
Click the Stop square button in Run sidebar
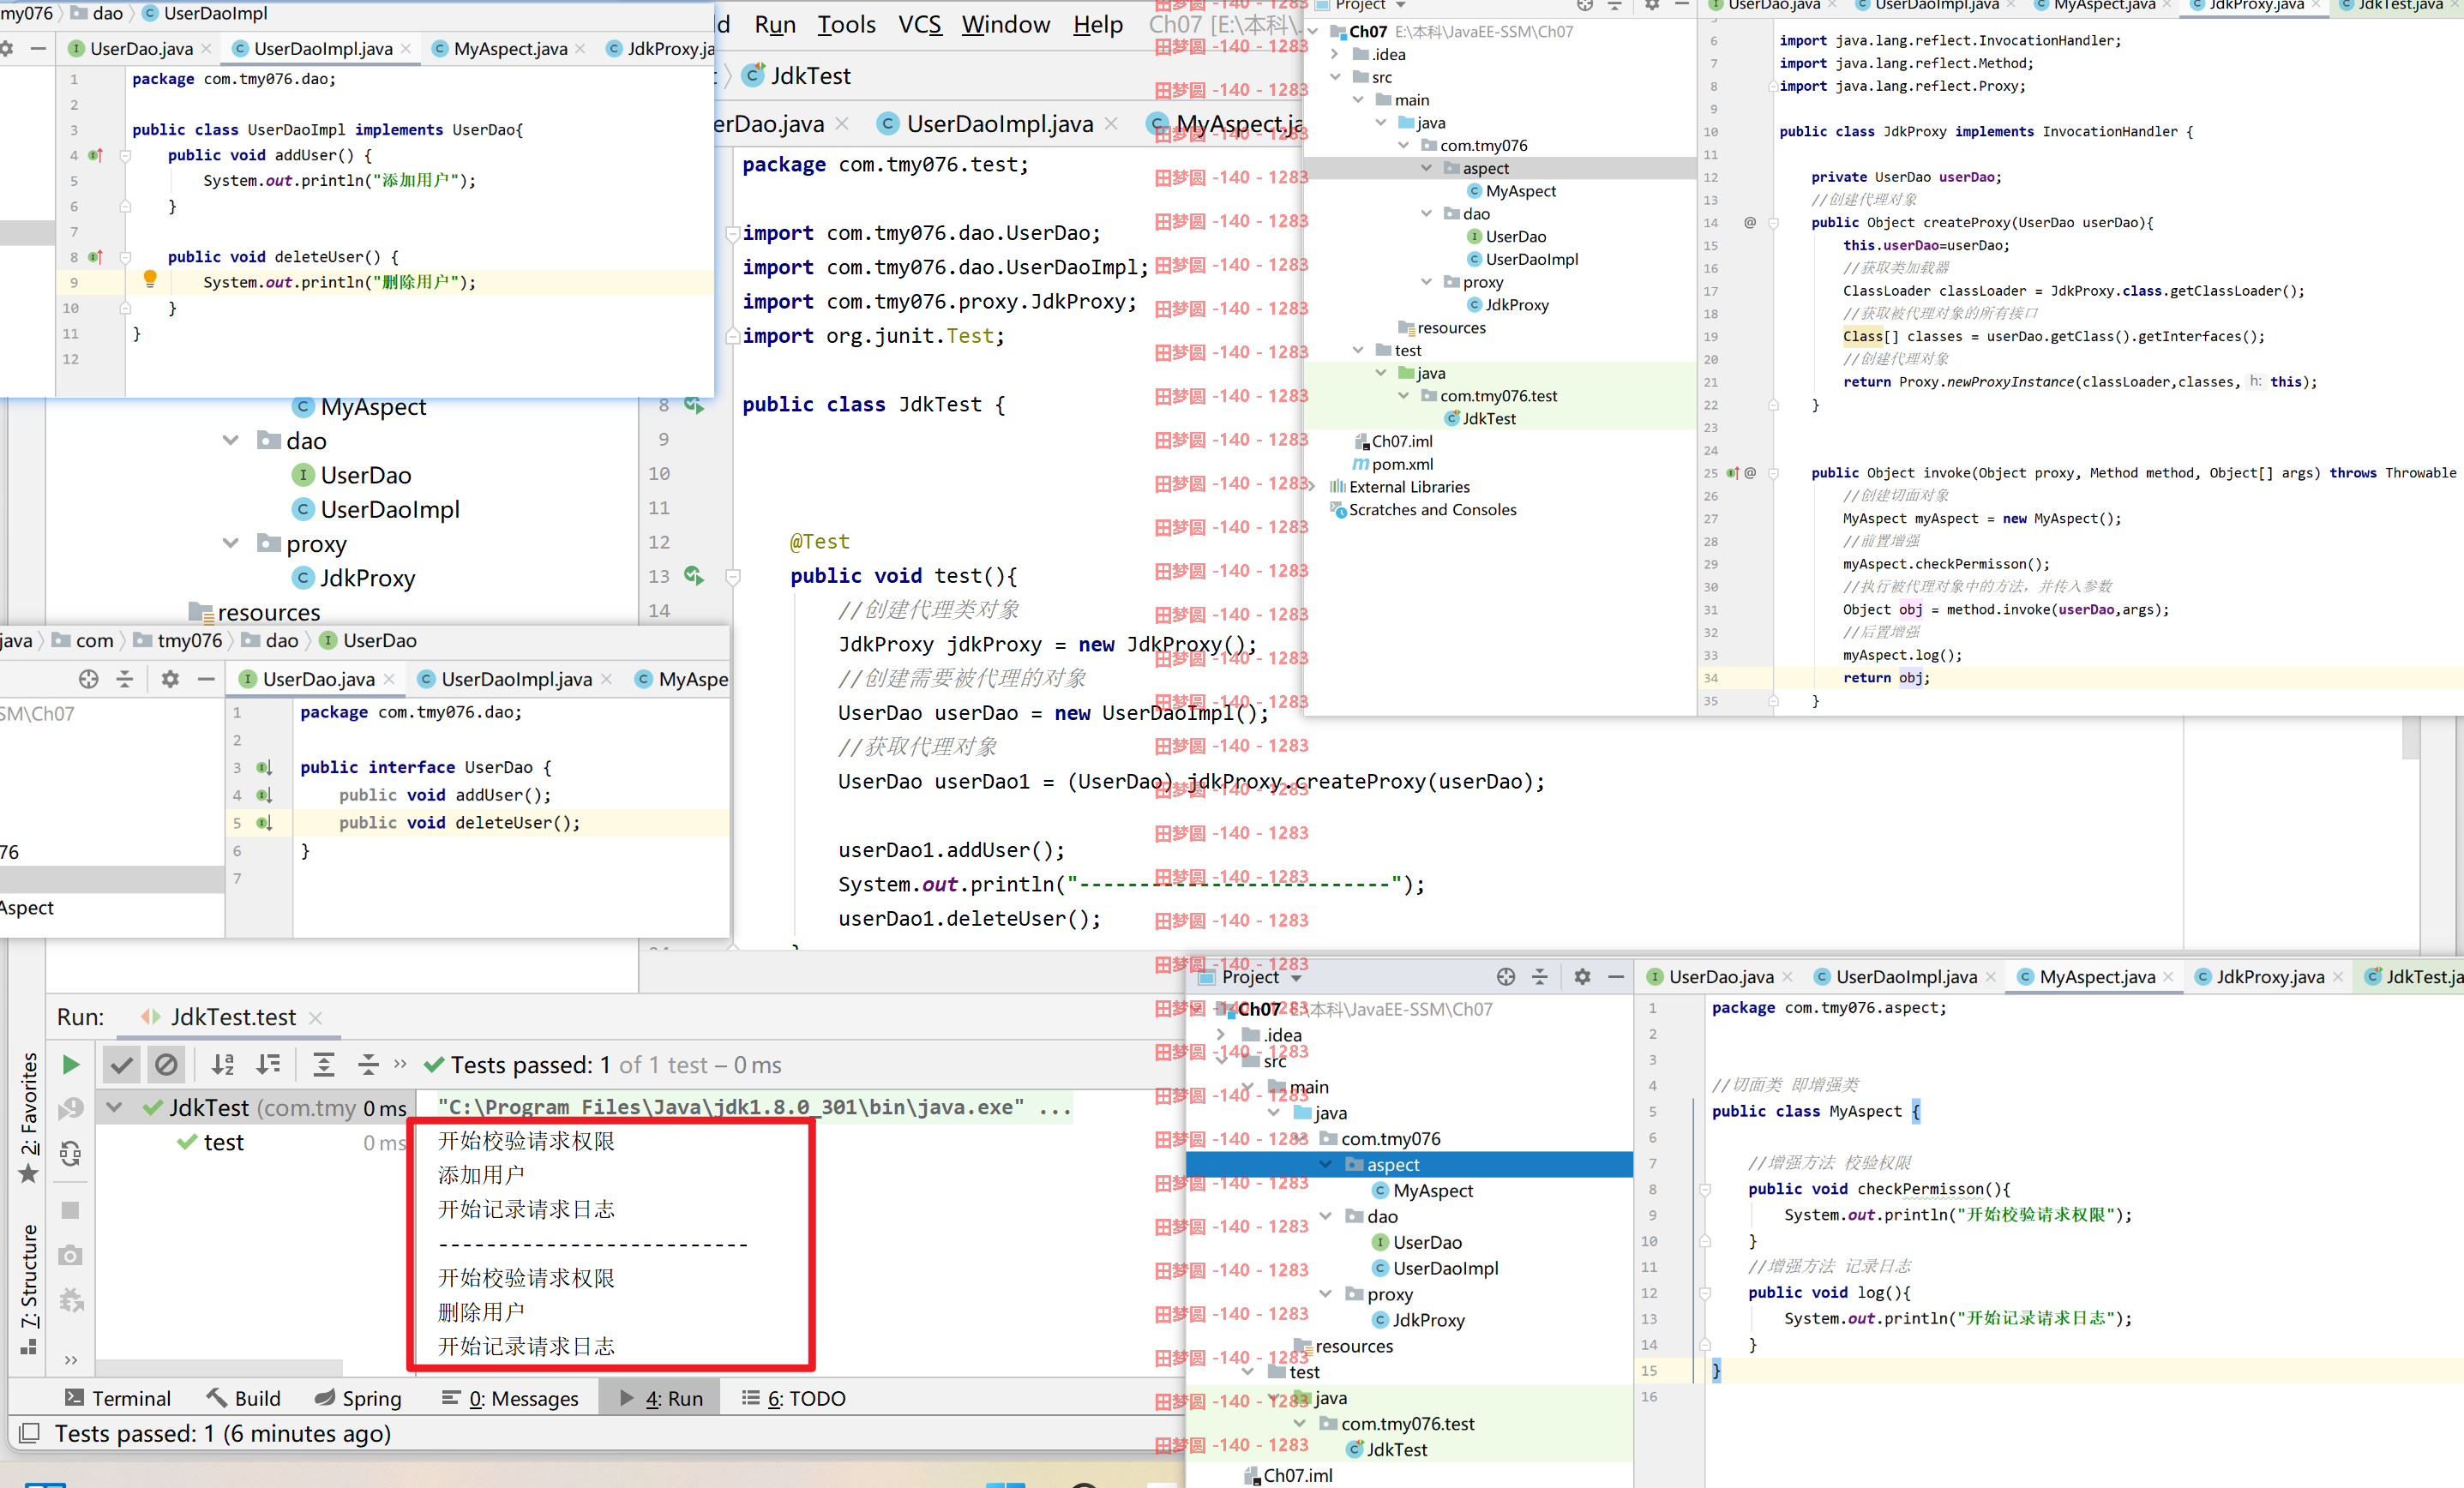70,1211
